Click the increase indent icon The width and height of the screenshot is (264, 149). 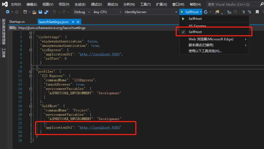(x=249, y=12)
